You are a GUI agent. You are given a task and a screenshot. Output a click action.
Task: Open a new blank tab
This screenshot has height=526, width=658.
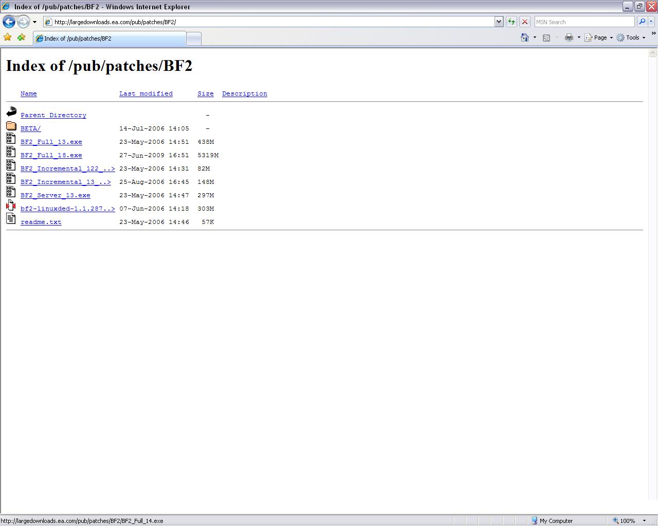click(193, 39)
